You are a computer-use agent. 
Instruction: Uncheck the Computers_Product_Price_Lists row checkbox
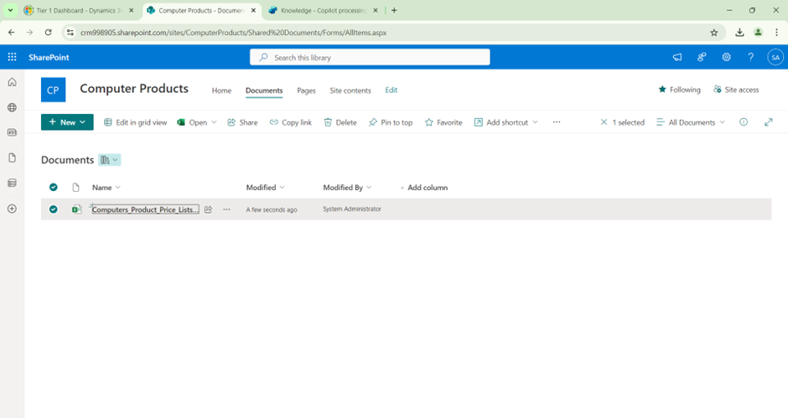pos(54,209)
